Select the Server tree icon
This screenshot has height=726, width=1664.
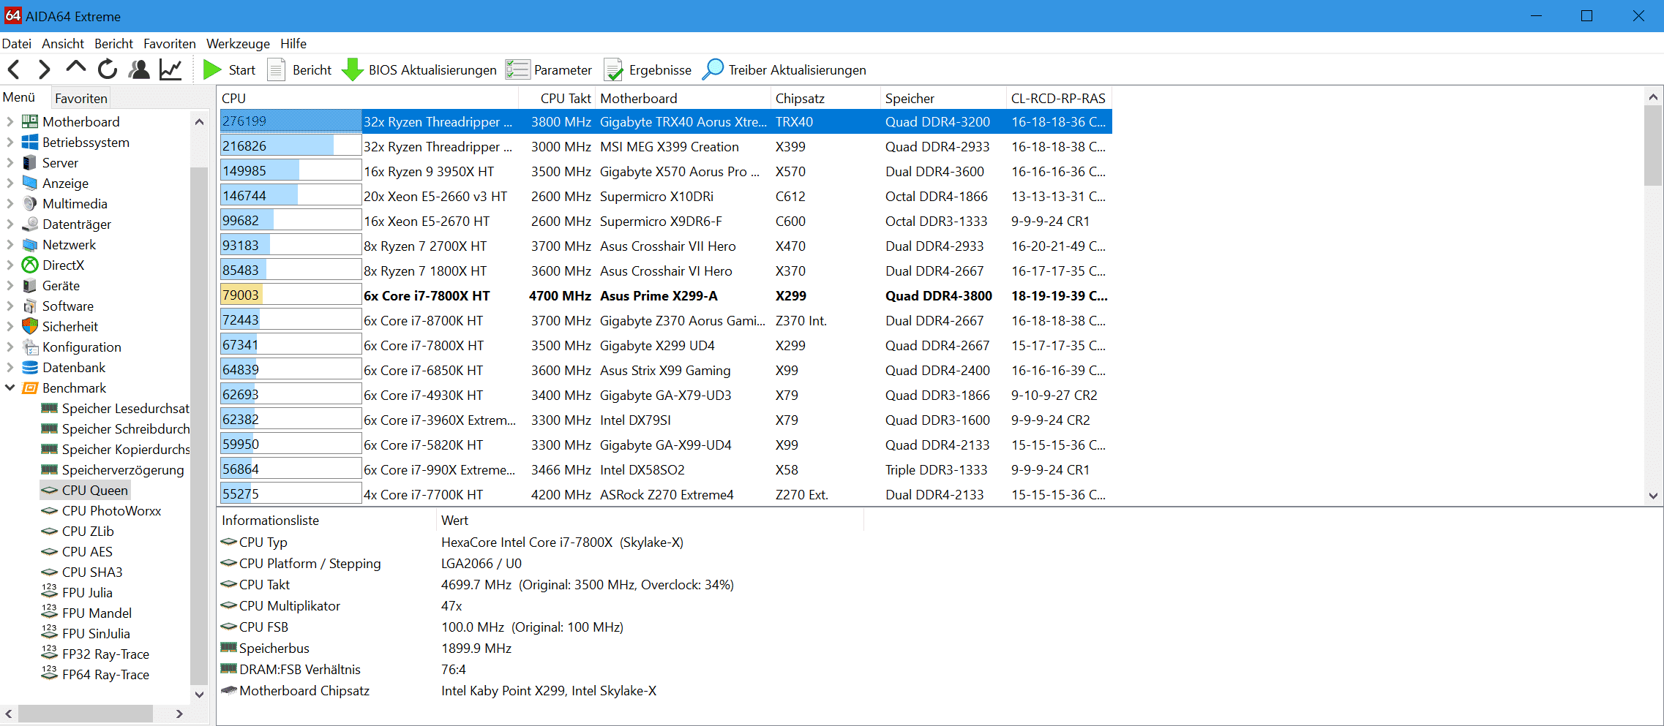click(x=30, y=162)
